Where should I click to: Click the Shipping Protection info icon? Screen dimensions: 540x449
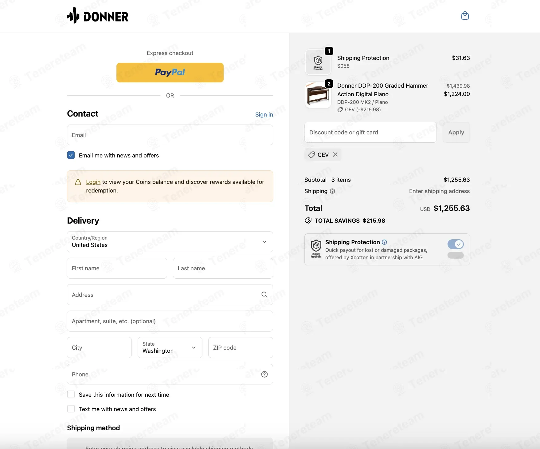tap(384, 242)
